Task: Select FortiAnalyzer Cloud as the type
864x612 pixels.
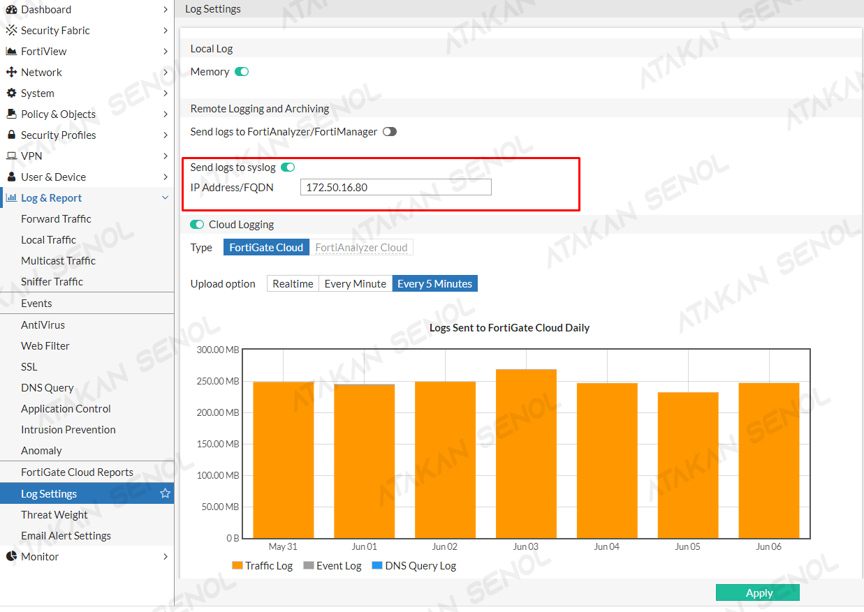Action: tap(361, 248)
